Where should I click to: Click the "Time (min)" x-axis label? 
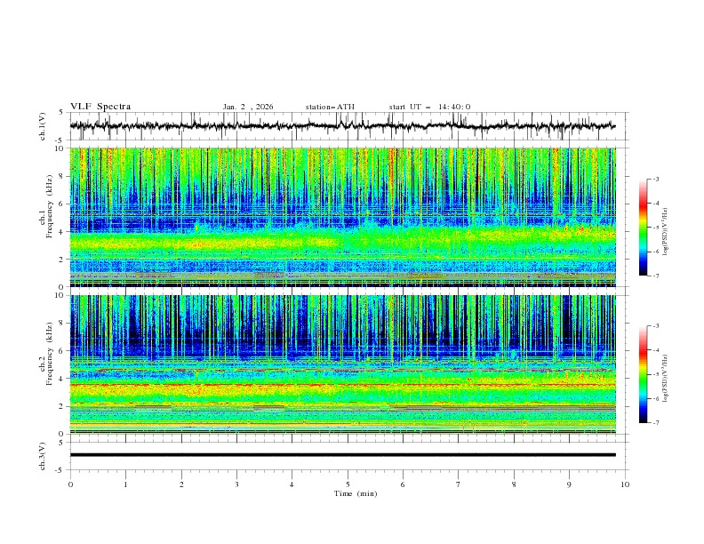356,493
